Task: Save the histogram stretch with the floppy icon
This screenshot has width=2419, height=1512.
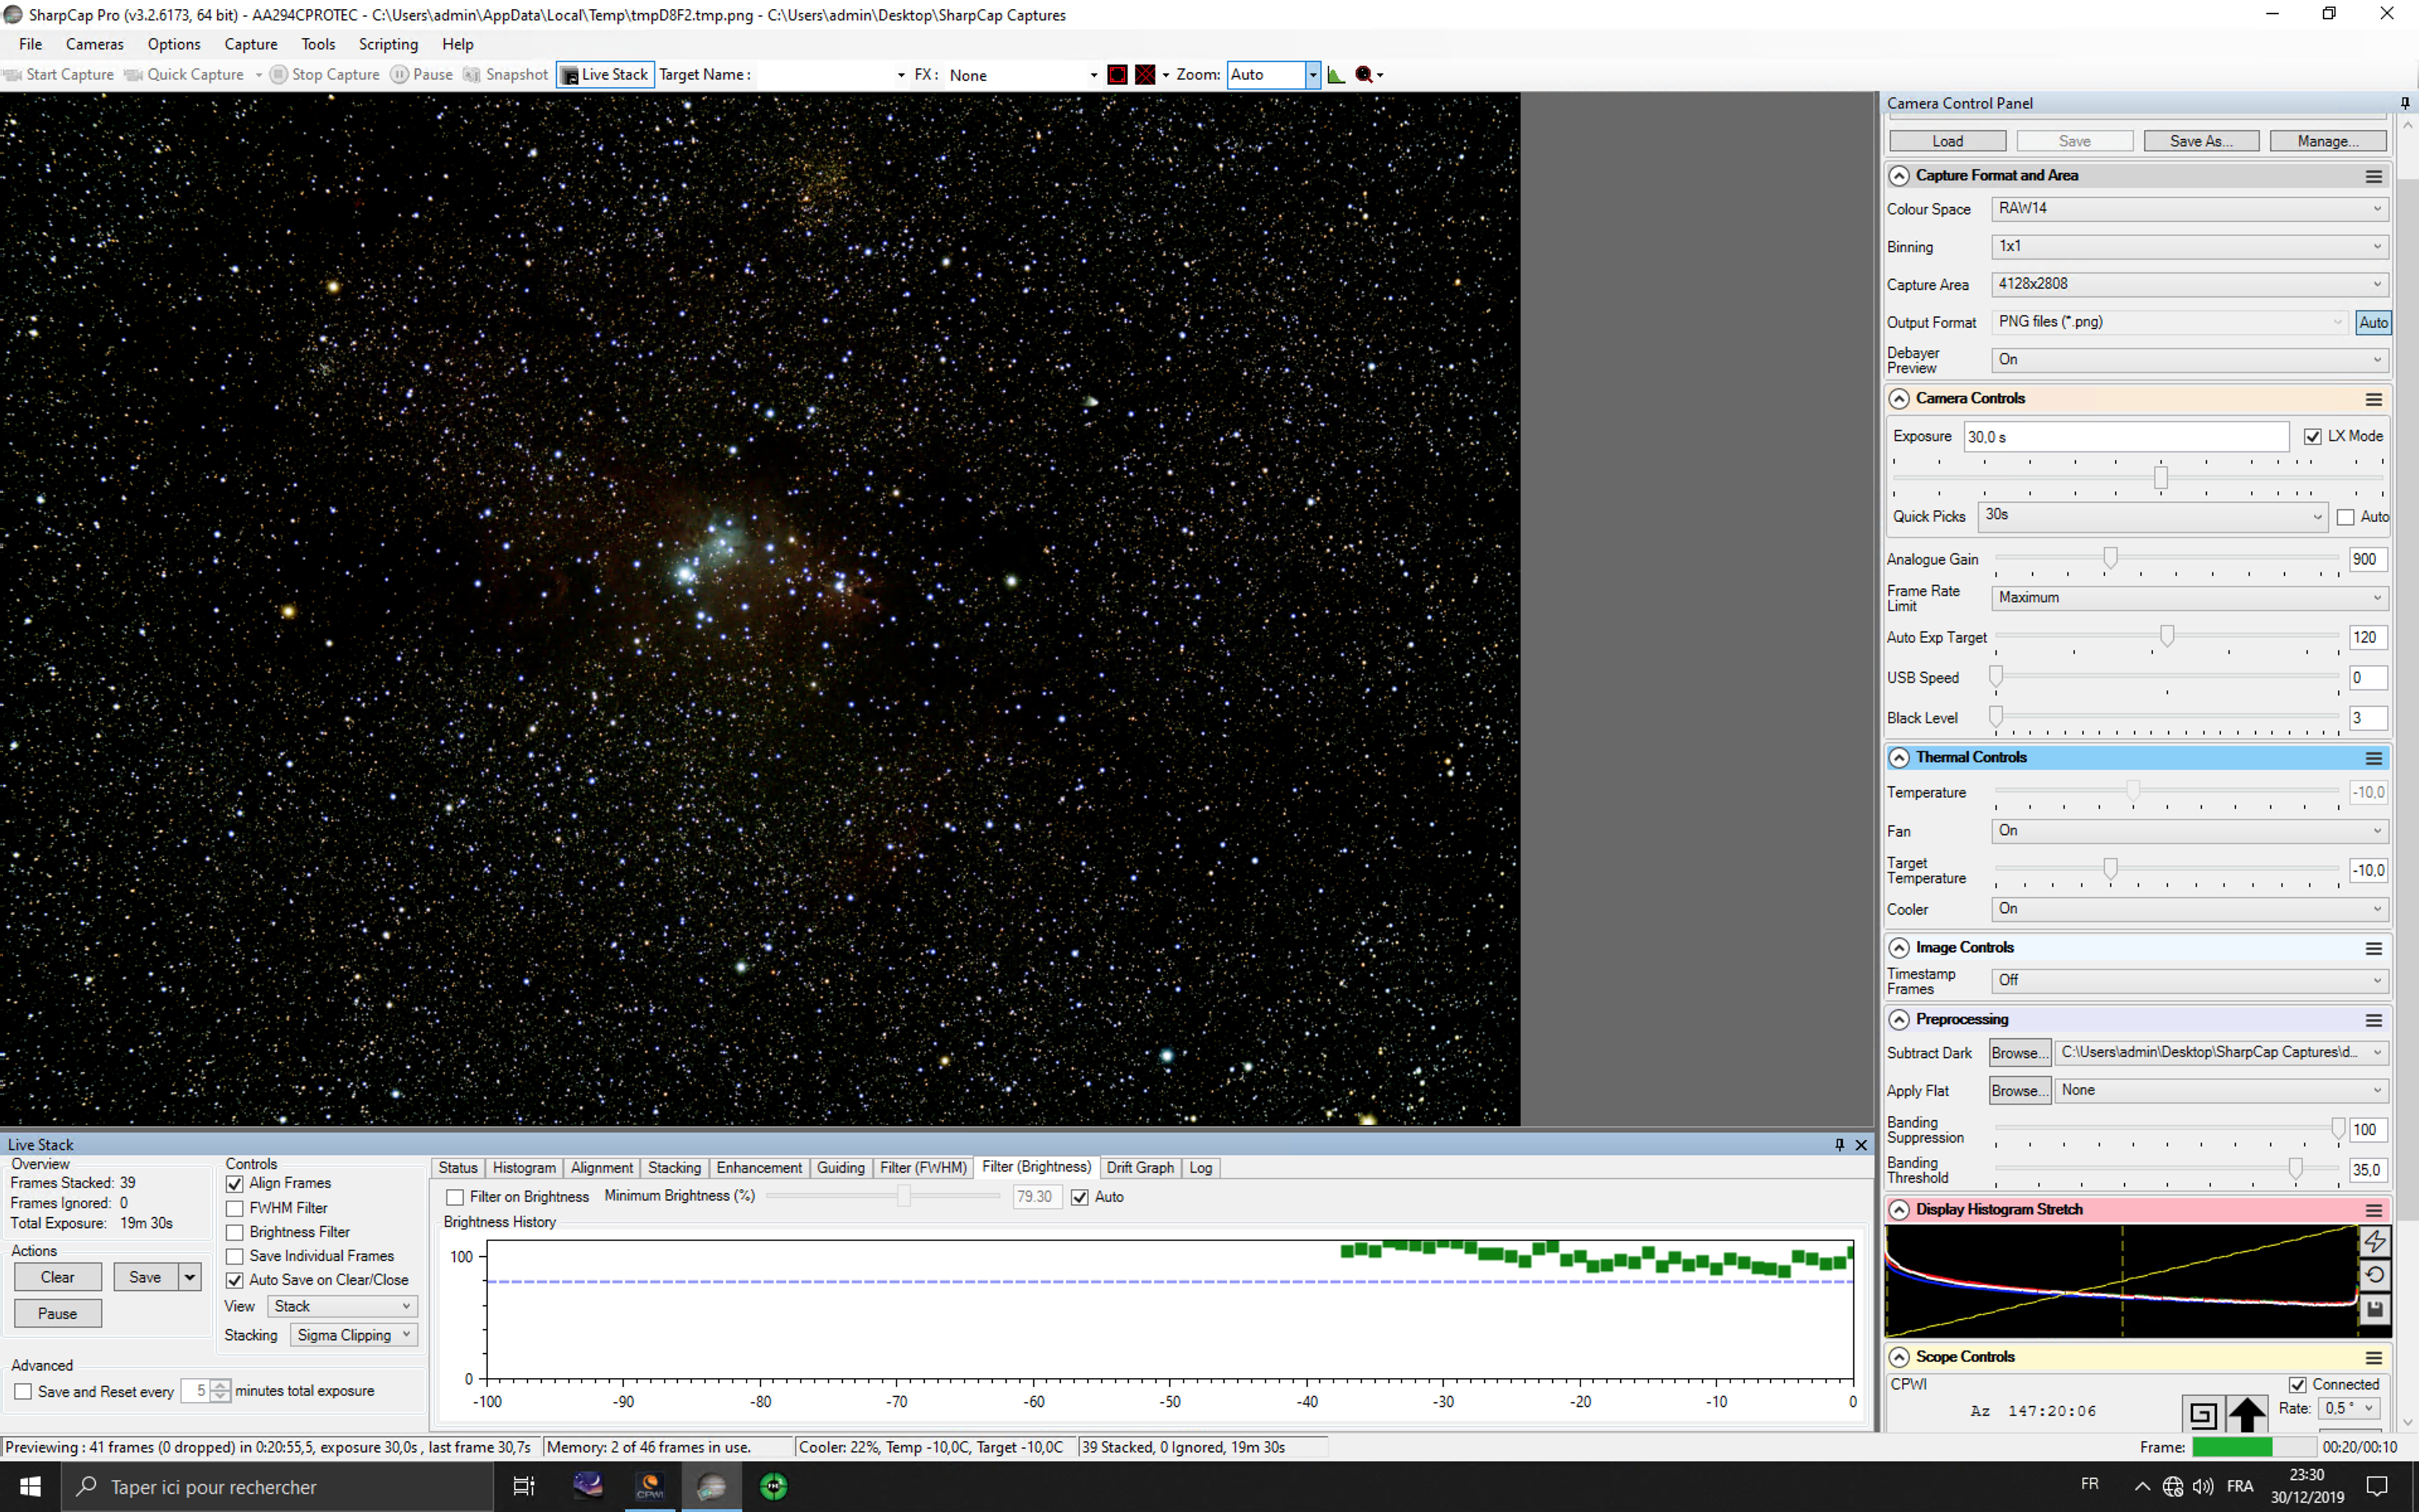Action: pos(2375,1309)
